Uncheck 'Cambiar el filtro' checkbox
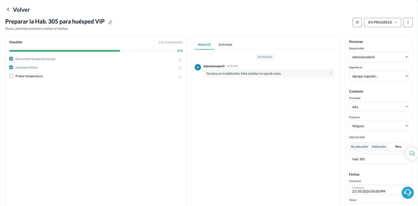 (11, 67)
